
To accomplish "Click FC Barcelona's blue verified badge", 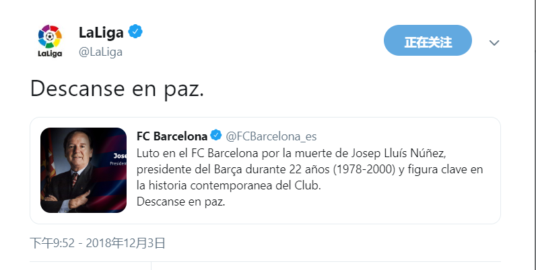I will coord(215,135).
